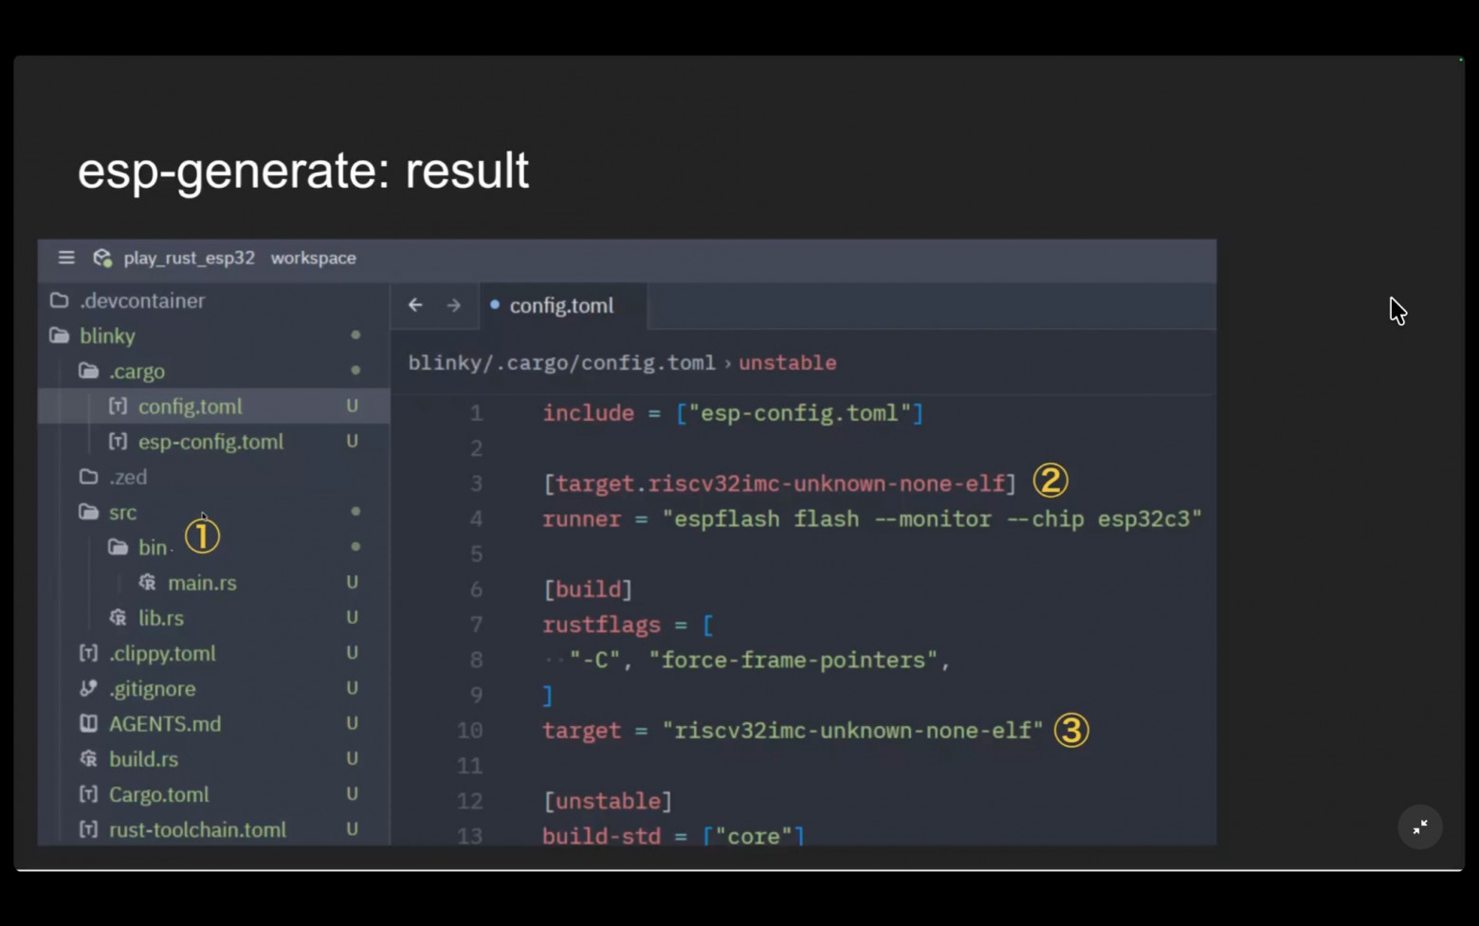Screen dimensions: 1479x926
Task: Click the [target.riscv32imc-unknown-none-elf] section header
Action: pos(779,484)
